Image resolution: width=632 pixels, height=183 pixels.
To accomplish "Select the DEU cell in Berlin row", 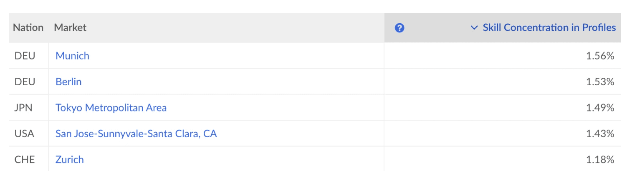I will pyautogui.click(x=25, y=82).
